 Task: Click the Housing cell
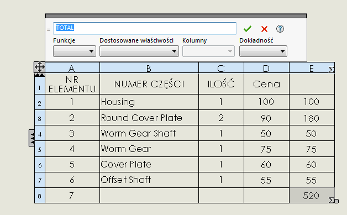click(149, 102)
